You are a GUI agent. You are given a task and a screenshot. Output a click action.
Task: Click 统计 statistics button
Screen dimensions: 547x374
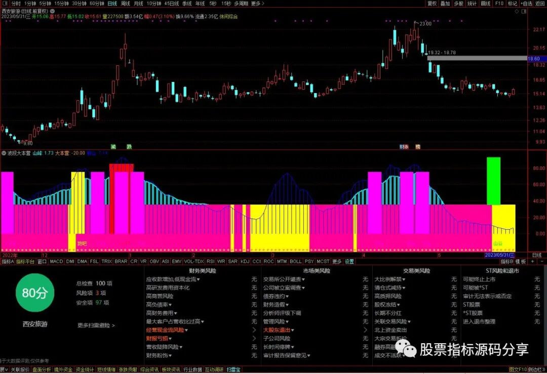click(472, 4)
